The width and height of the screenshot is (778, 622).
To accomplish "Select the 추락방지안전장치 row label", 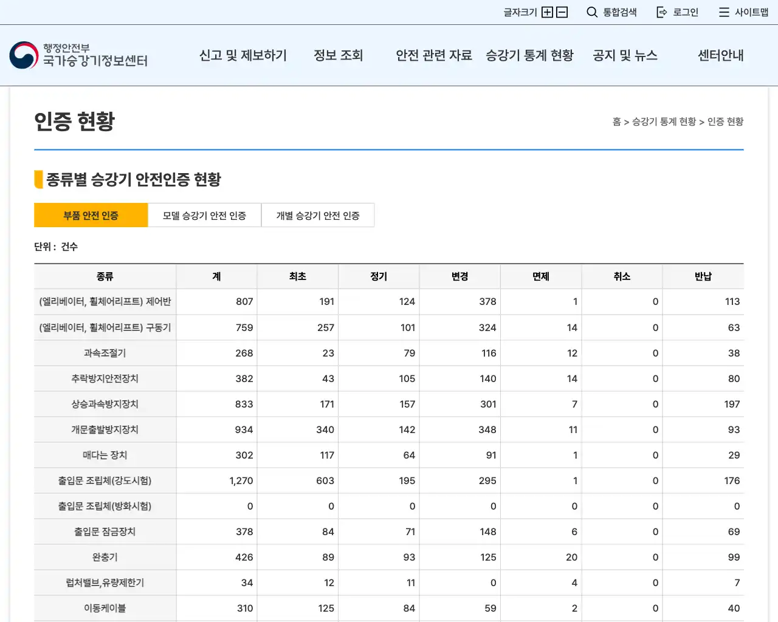I will 105,378.
